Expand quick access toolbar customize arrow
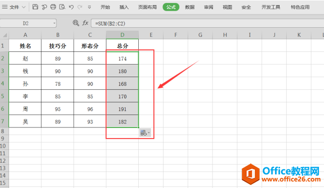The height and width of the screenshot is (188, 324). pyautogui.click(x=89, y=7)
